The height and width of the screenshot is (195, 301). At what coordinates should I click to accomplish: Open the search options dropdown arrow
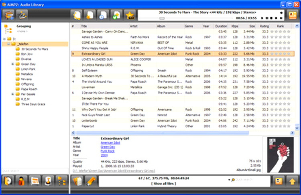(229, 180)
